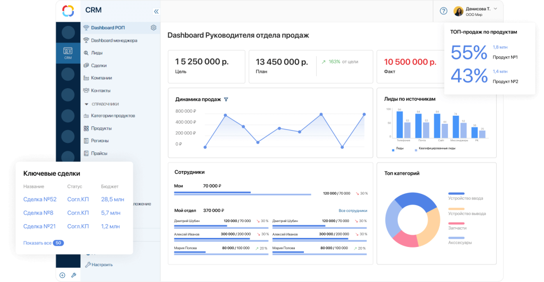Click the Все сотрудники link
544x282 pixels.
coord(353,210)
